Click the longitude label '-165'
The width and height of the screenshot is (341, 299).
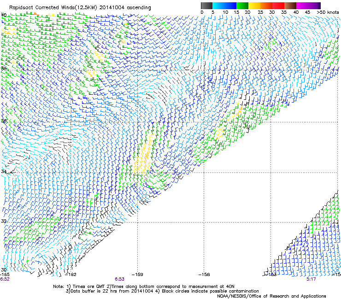click(5, 275)
